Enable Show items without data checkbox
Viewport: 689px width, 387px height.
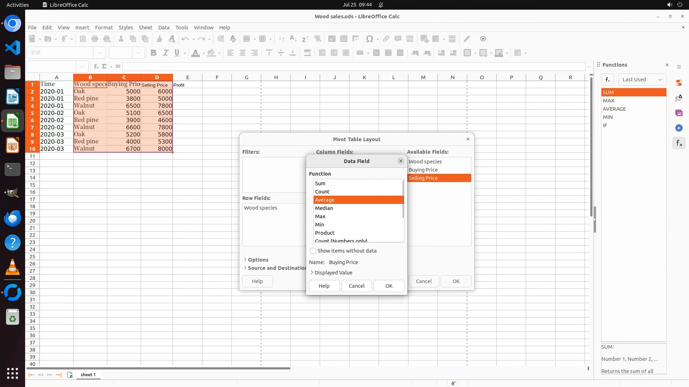pyautogui.click(x=313, y=251)
